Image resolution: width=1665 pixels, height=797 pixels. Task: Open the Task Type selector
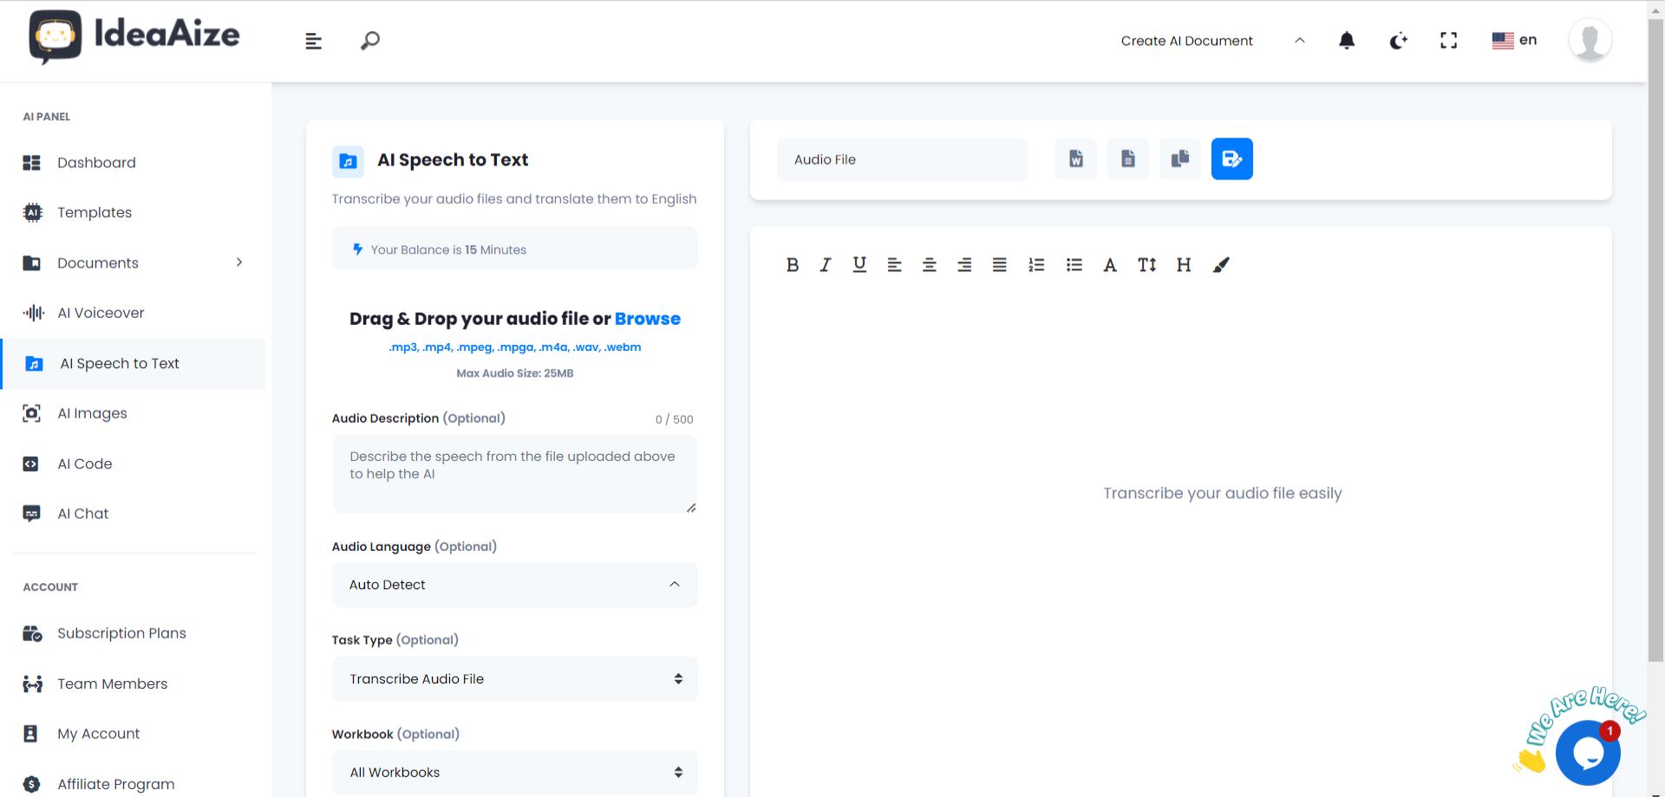point(514,679)
